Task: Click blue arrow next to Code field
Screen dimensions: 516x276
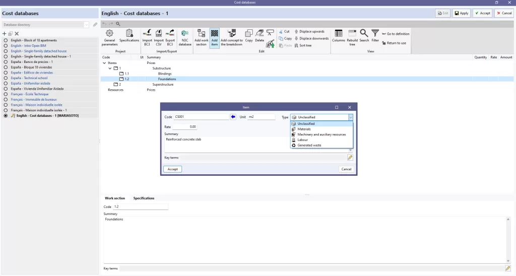Action: click(x=233, y=117)
